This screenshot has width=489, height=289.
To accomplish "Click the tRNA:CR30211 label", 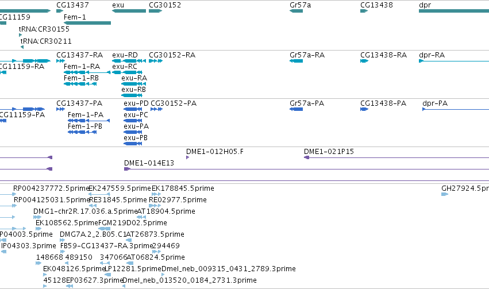I will (x=46, y=41).
